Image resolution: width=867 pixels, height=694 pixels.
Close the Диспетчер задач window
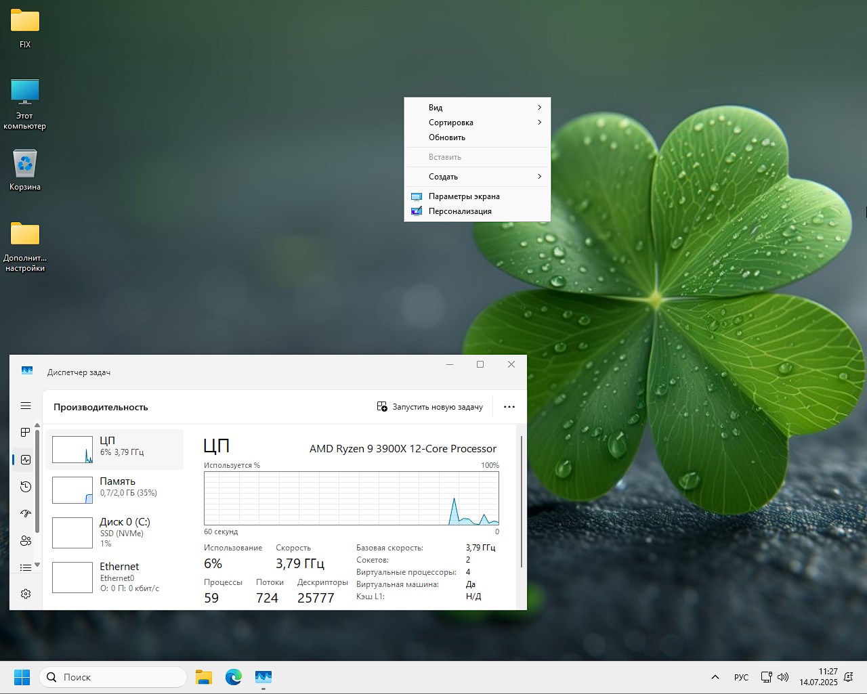511,364
